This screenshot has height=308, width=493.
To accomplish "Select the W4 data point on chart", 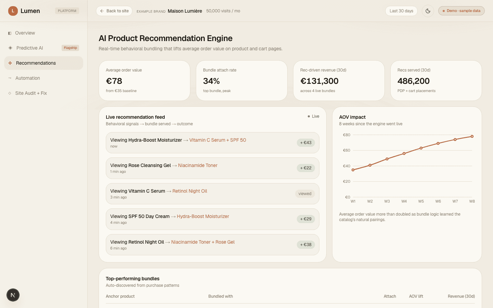I will [x=404, y=153].
